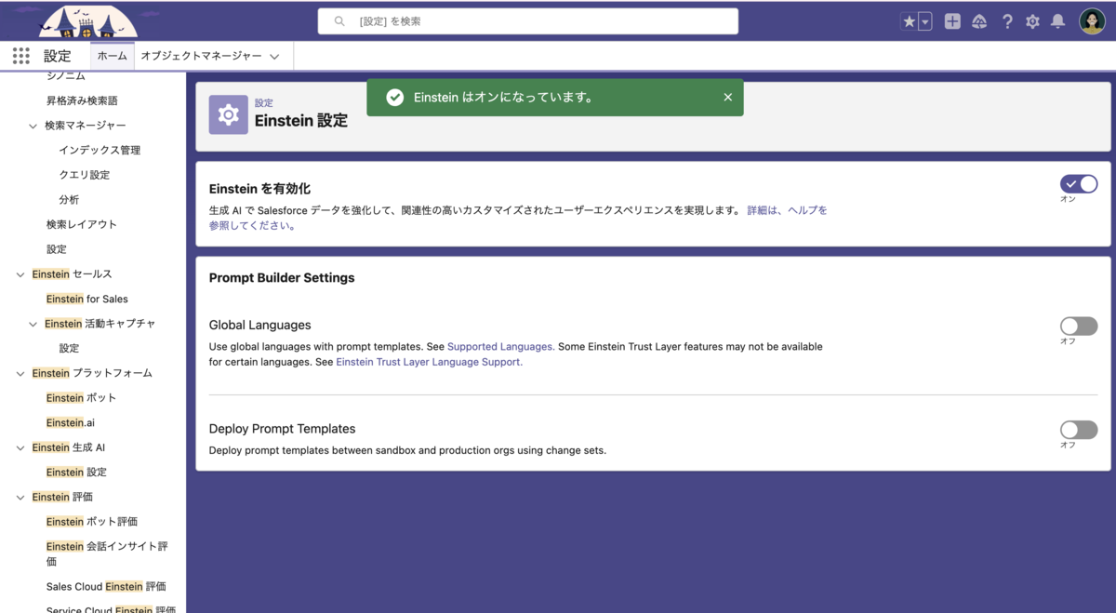
Task: Collapse the Einstein プラットフォーム section
Action: 20,373
